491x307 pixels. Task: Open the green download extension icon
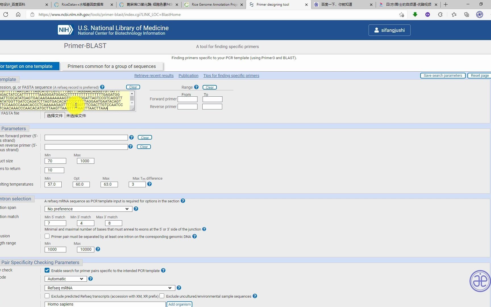pyautogui.click(x=415, y=14)
